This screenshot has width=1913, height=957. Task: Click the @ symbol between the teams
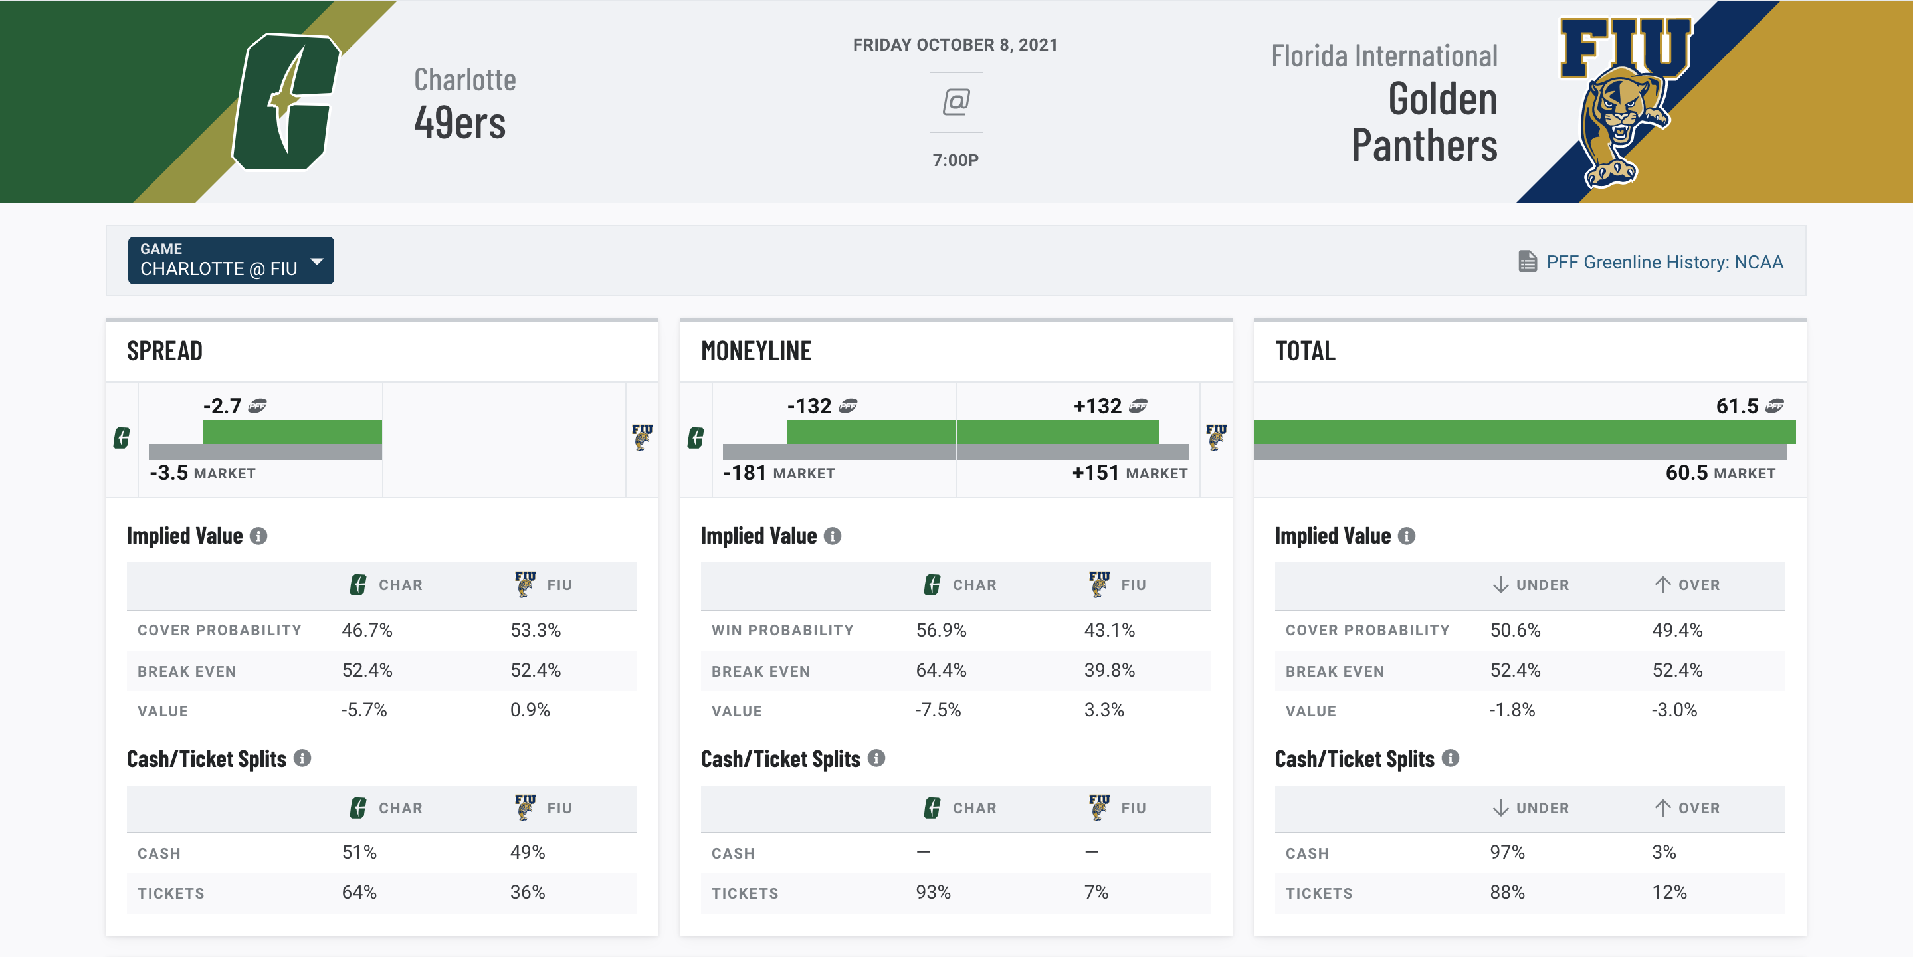[x=956, y=102]
